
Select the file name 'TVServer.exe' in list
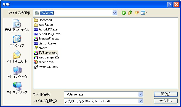(x=48, y=53)
